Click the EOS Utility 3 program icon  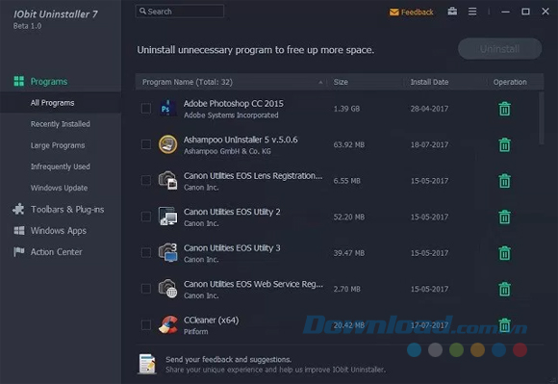[x=167, y=253]
